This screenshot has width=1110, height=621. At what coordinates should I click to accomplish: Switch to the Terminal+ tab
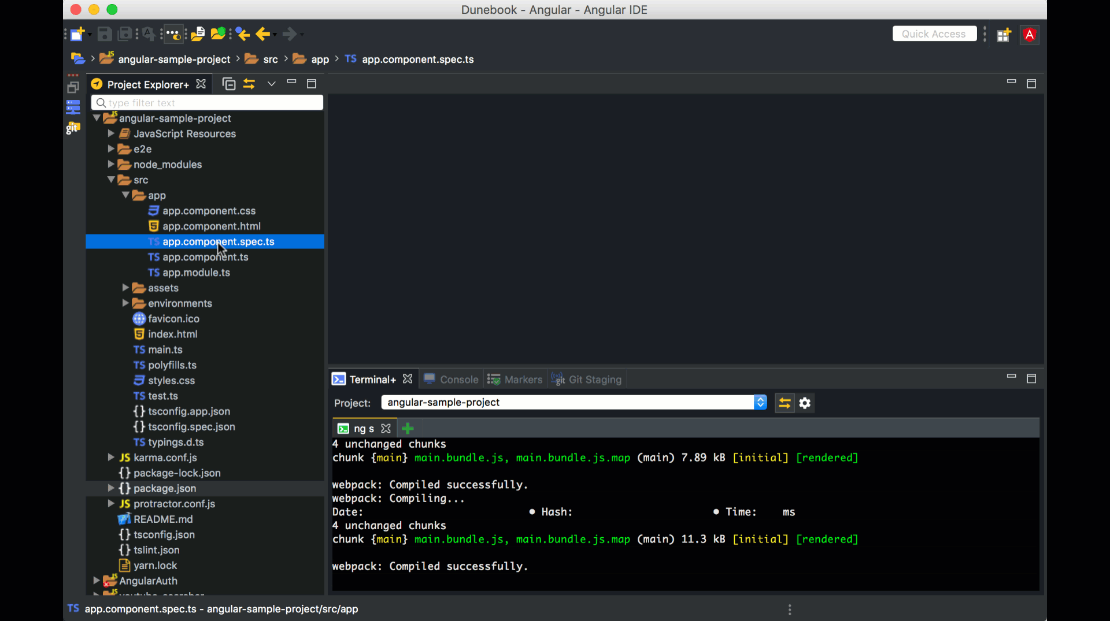372,380
